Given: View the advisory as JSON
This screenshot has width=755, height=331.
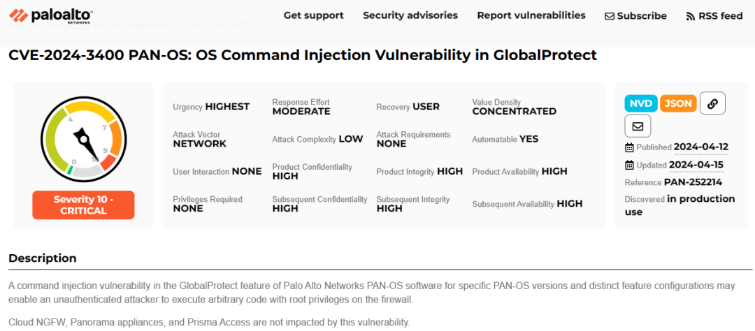Looking at the screenshot, I should pos(677,103).
